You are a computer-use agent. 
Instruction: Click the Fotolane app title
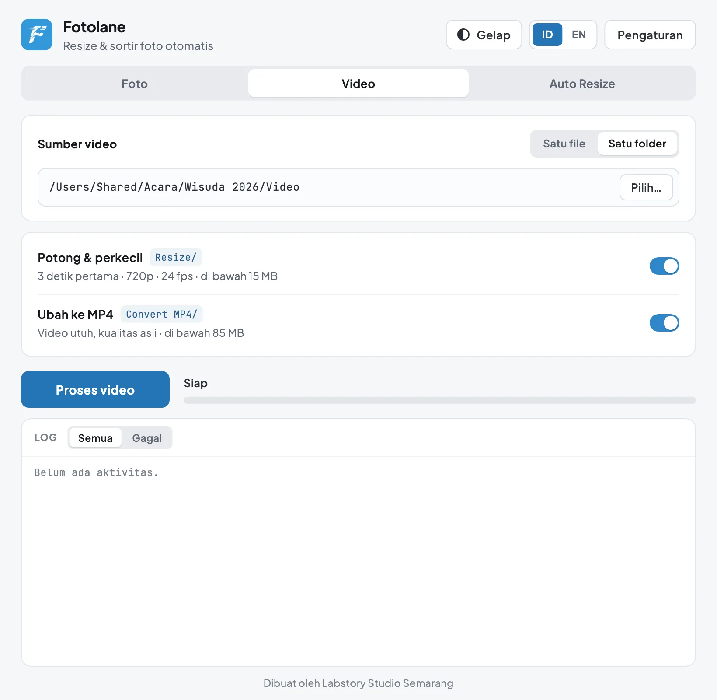(x=94, y=27)
